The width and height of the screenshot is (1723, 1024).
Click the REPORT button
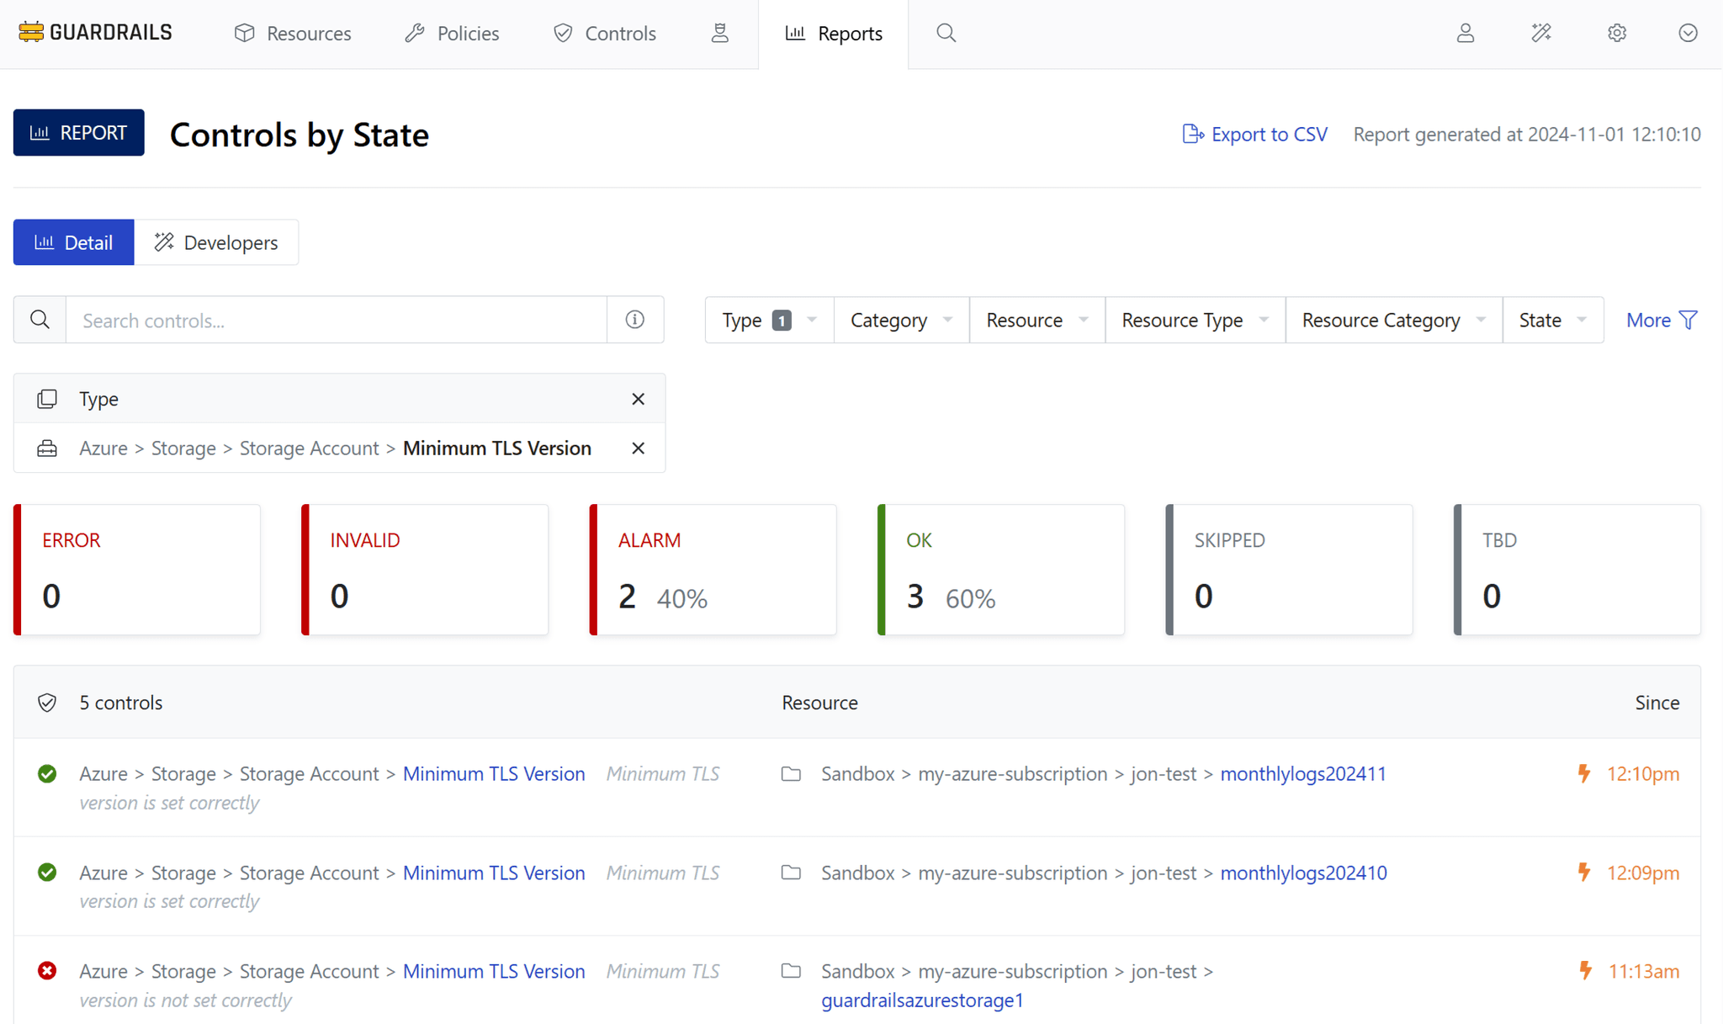pos(78,133)
